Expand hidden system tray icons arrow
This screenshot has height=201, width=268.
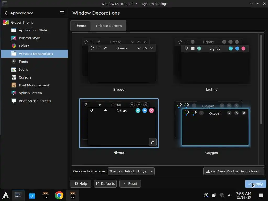click(229, 195)
